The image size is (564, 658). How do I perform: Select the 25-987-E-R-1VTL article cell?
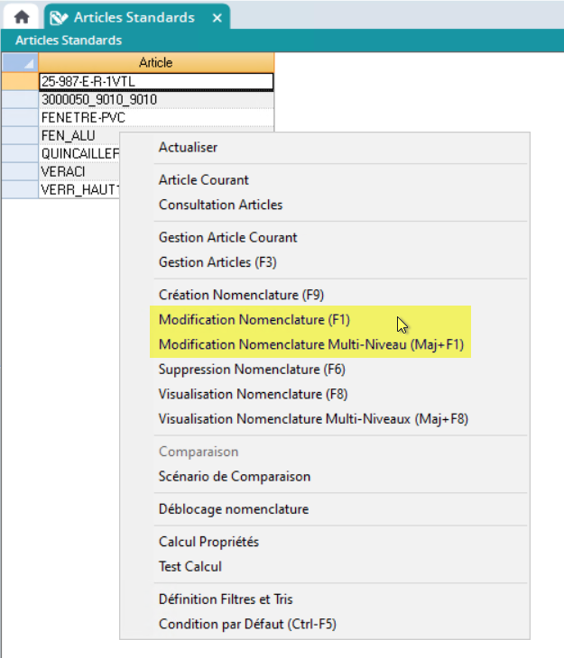pos(155,81)
